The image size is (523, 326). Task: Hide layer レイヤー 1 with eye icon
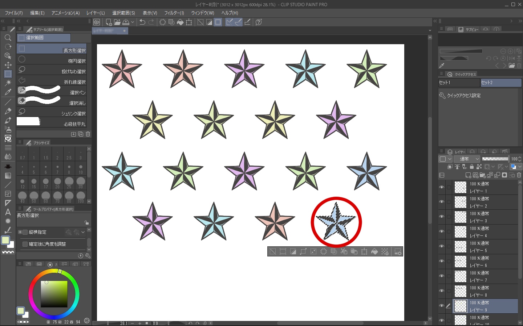[x=442, y=187]
